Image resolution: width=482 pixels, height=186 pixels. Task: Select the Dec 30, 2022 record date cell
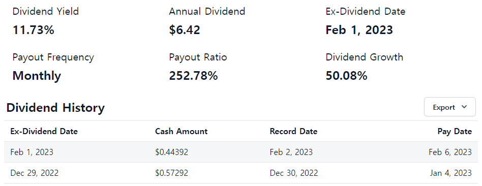(x=294, y=173)
